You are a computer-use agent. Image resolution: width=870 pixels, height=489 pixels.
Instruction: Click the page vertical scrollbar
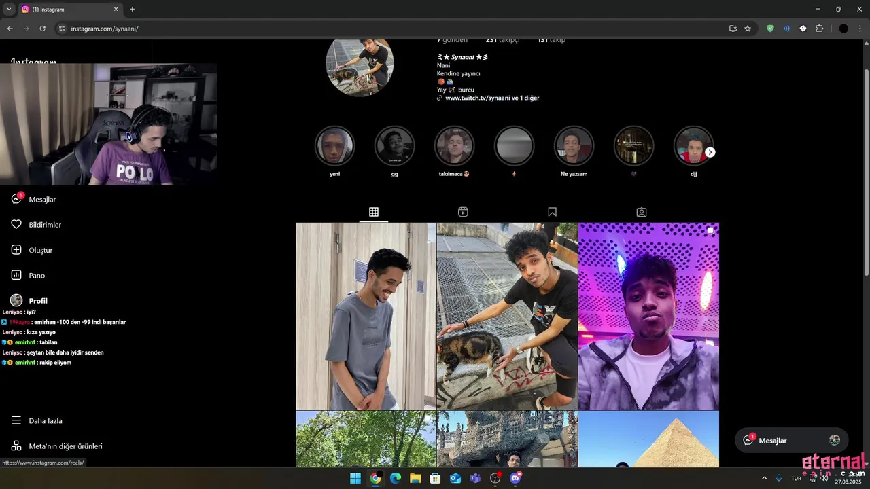coord(866,173)
